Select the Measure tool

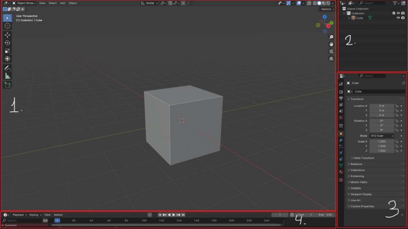[x=7, y=76]
